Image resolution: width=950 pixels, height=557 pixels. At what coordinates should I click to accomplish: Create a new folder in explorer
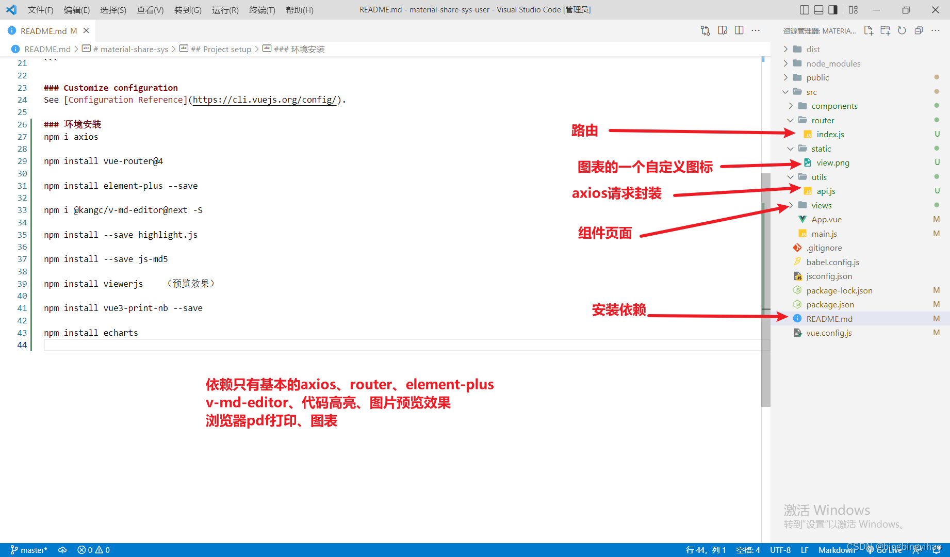click(x=885, y=30)
